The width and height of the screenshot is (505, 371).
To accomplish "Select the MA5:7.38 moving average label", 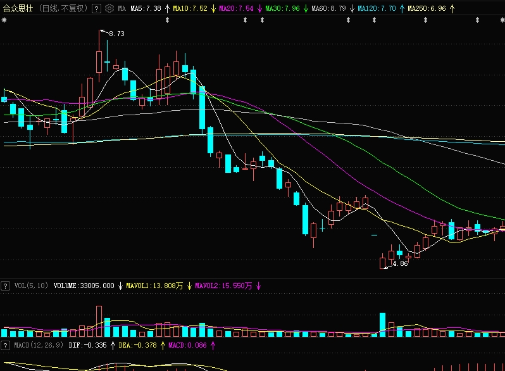I will (x=146, y=8).
